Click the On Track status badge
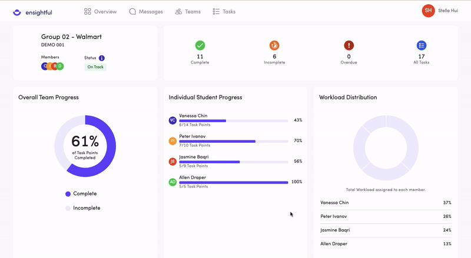This screenshot has height=258, width=471. (95, 67)
